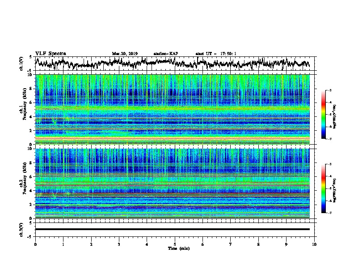Screen dimensions: 354x274
Task: Click the -7 label on ch.1 colorbar
Action: coord(330,139)
